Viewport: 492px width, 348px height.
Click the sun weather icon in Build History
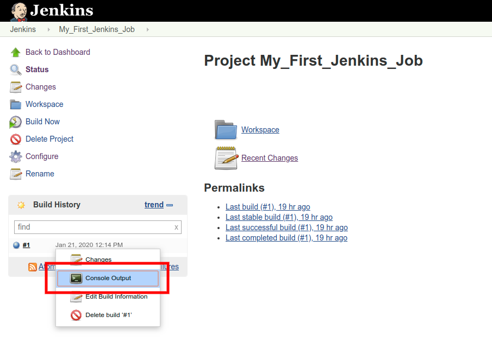21,205
